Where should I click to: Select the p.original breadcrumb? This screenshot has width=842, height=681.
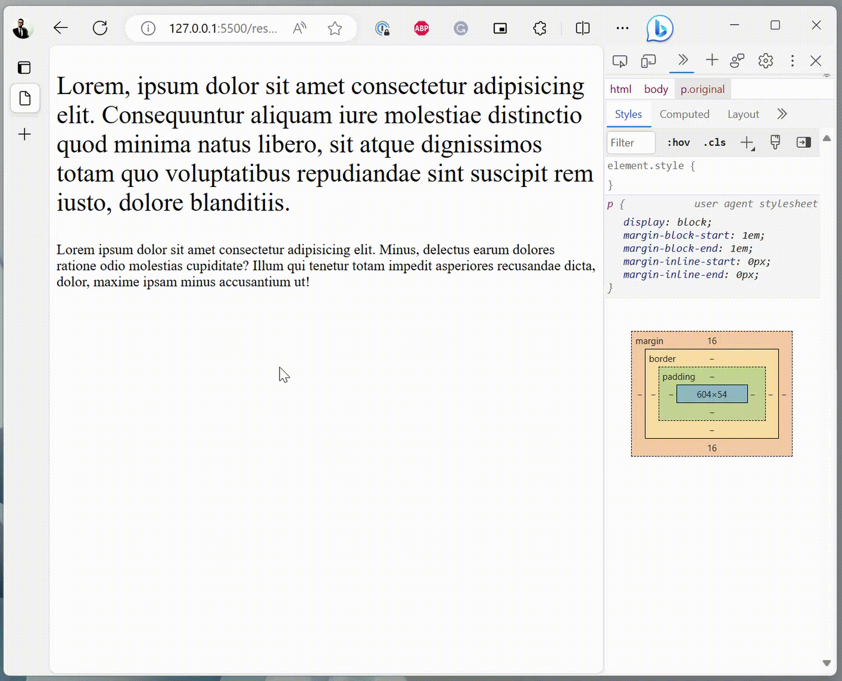pyautogui.click(x=702, y=89)
